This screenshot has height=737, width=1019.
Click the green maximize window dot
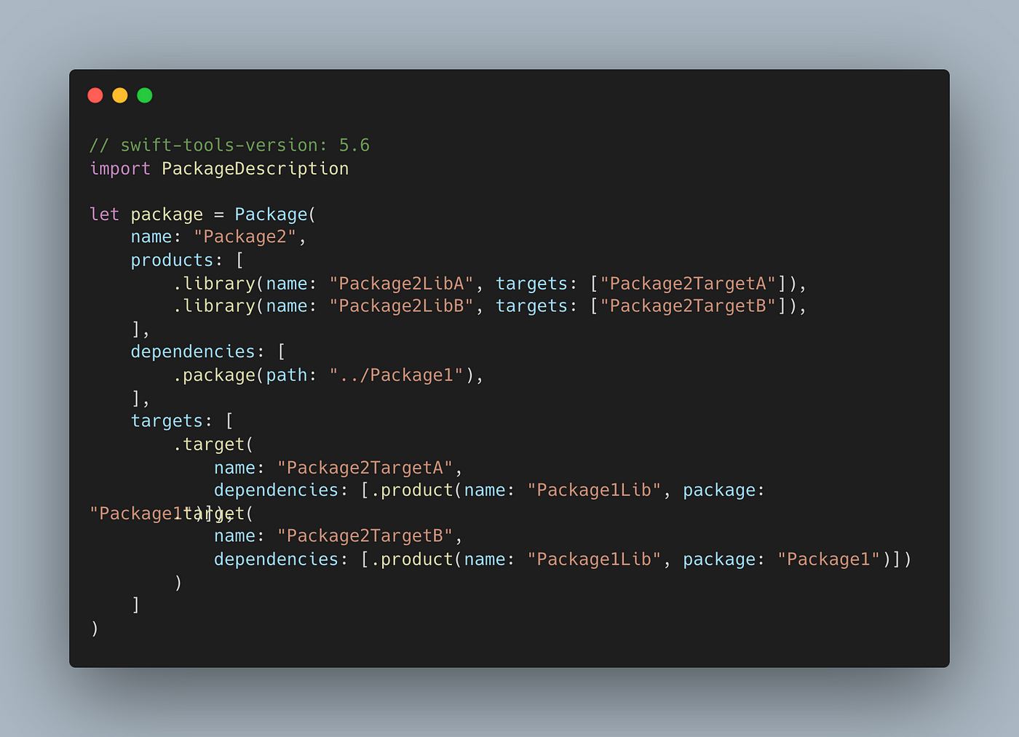coord(145,95)
